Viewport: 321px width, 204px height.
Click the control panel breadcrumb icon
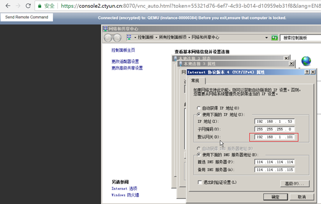point(129,37)
